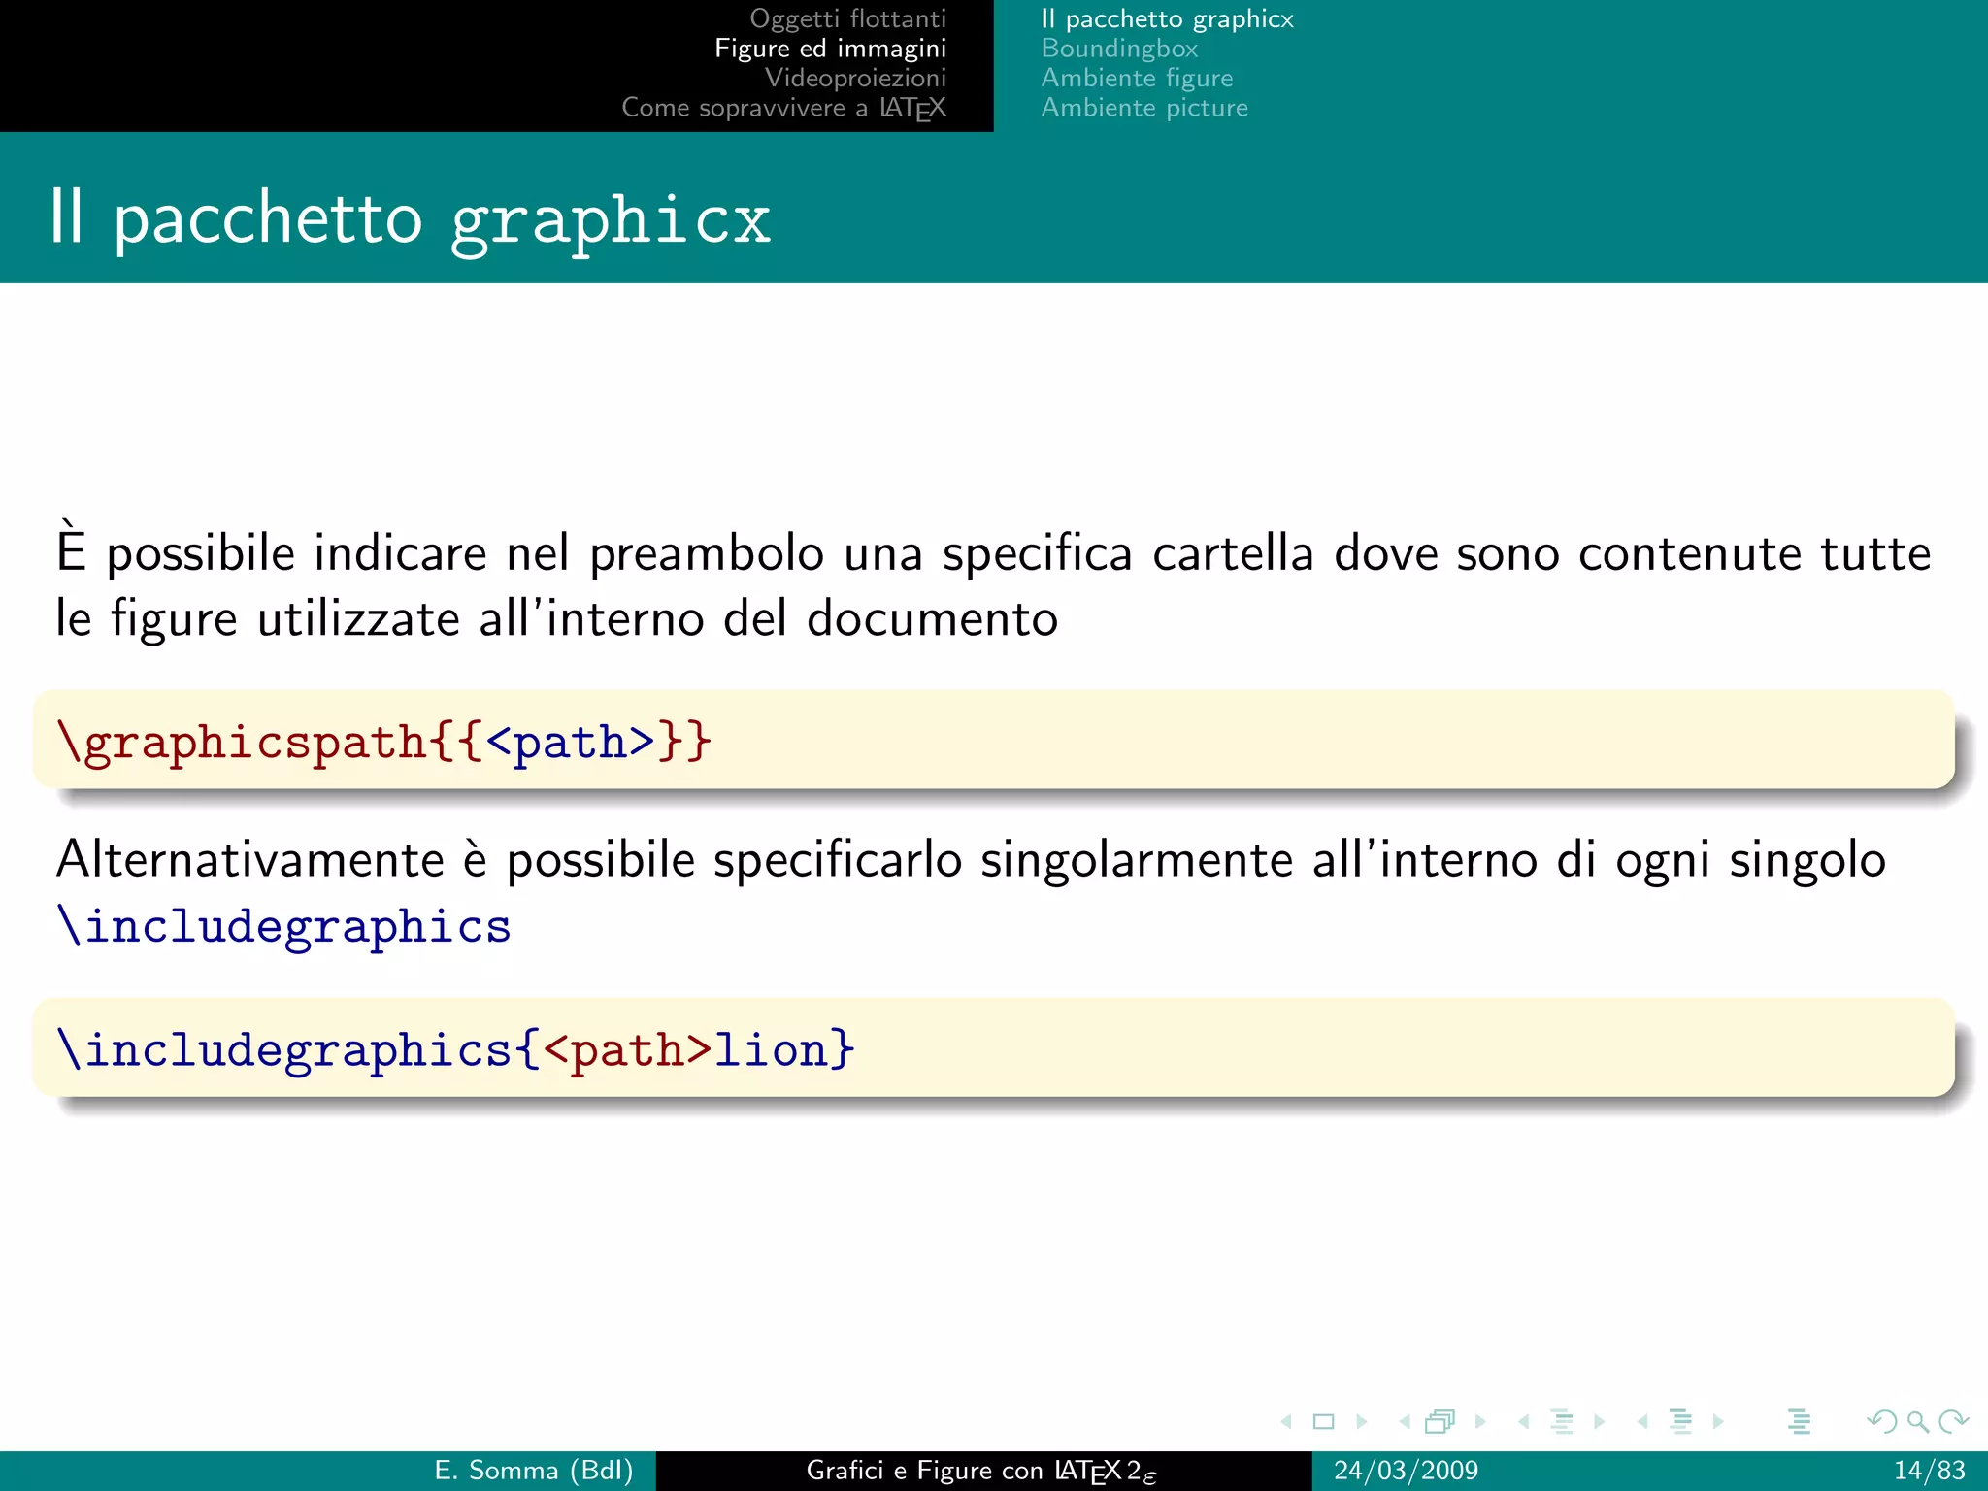Image resolution: width=1988 pixels, height=1491 pixels.
Task: Click the \graphicspath{{<path>}} code block
Action: [x=993, y=741]
